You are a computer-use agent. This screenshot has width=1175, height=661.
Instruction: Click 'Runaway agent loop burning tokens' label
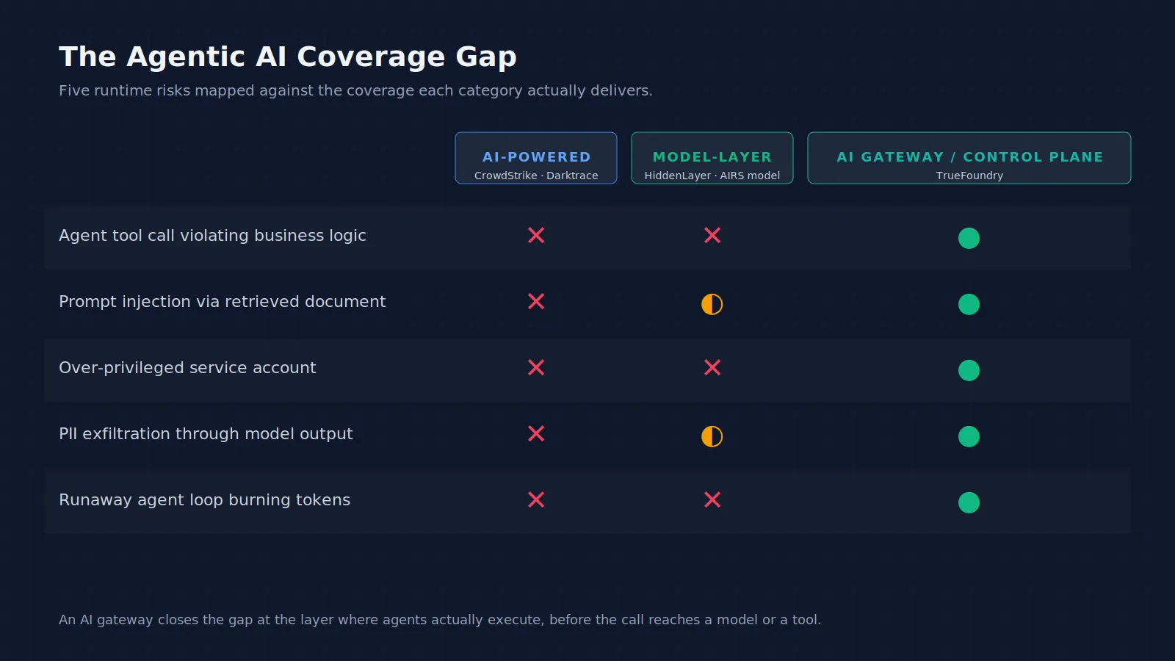click(x=204, y=500)
